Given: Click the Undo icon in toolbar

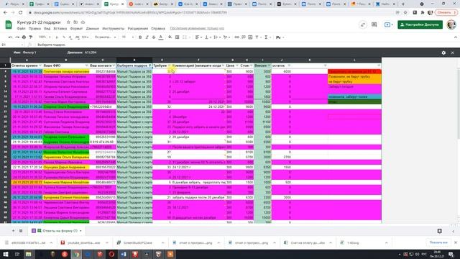Looking at the screenshot, I should [10, 37].
